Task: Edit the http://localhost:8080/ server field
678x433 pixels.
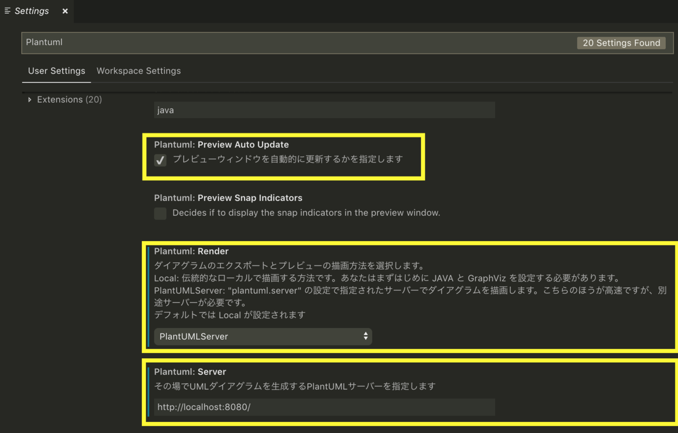Action: (x=325, y=407)
